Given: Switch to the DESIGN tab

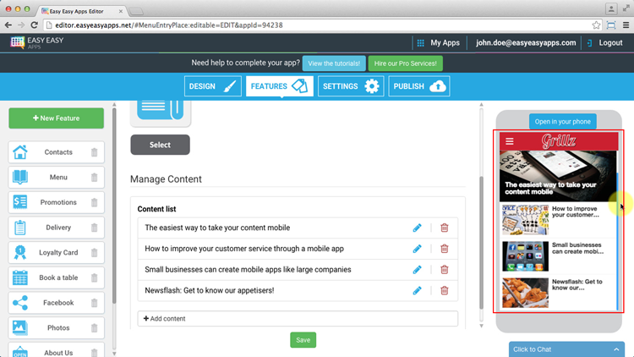Looking at the screenshot, I should click(x=213, y=86).
